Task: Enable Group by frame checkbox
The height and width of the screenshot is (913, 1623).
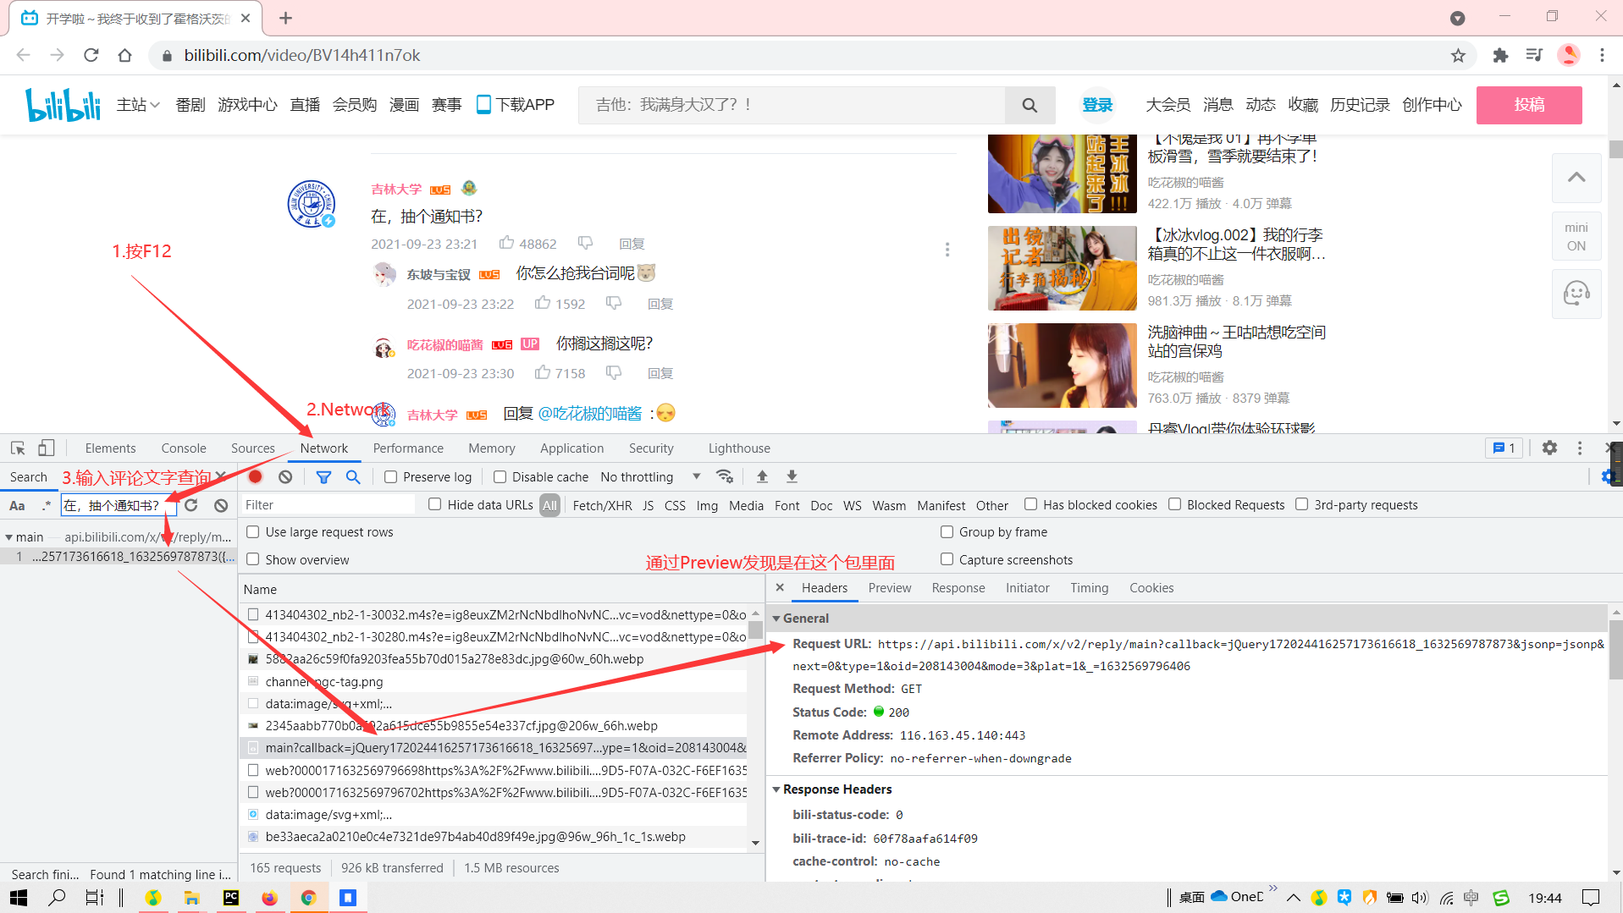Action: (947, 531)
